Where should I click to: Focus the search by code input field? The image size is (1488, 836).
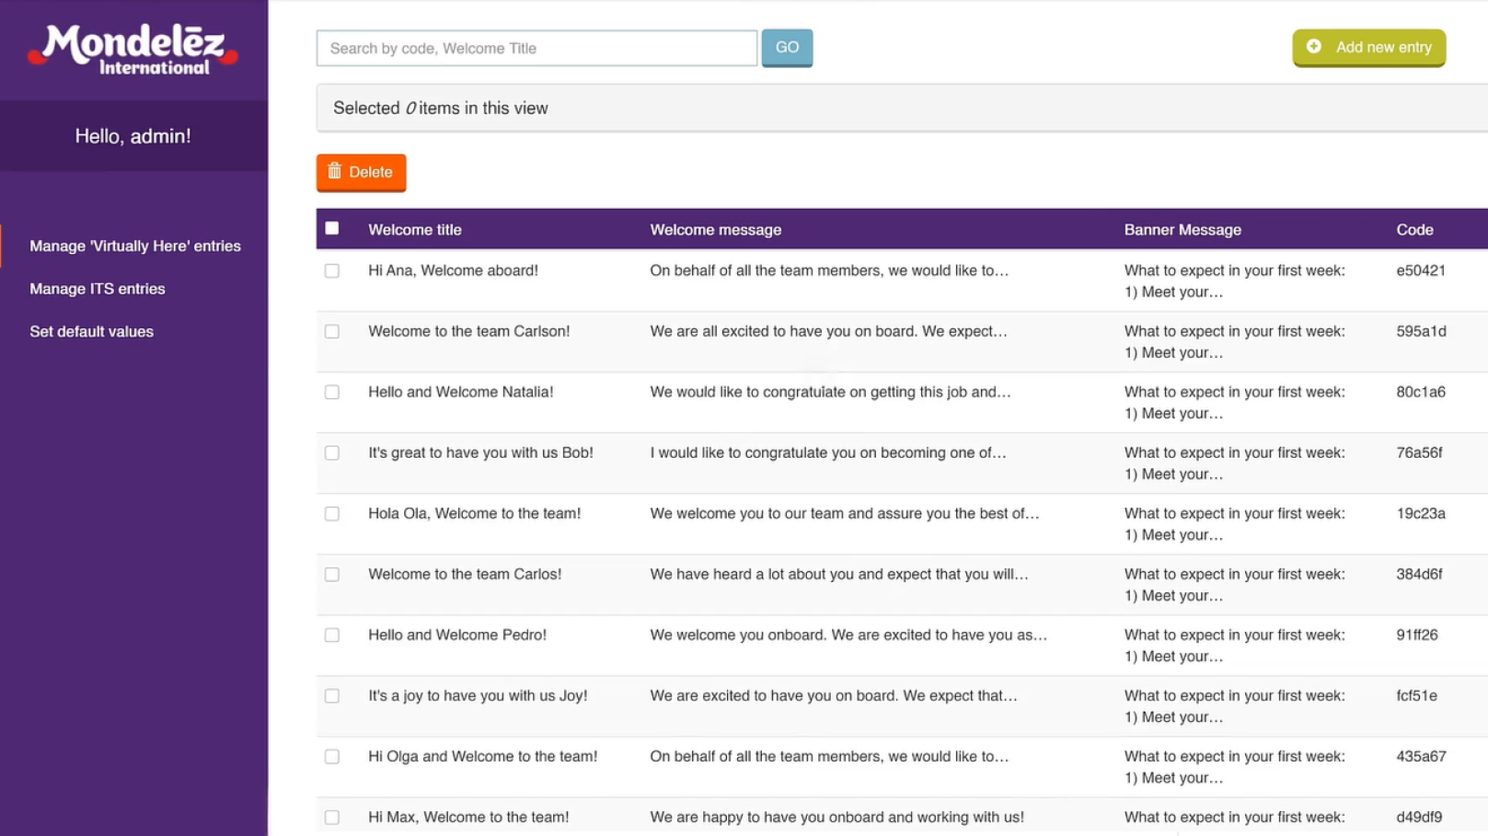coord(536,49)
